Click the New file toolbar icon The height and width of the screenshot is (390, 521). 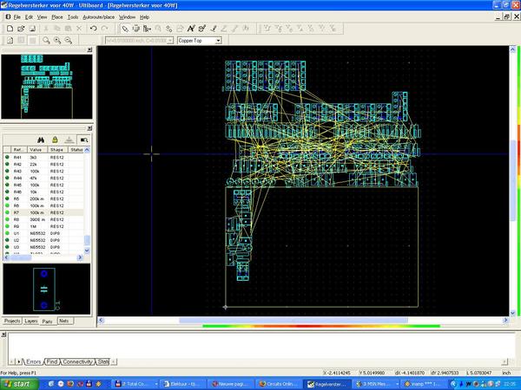pyautogui.click(x=8, y=29)
